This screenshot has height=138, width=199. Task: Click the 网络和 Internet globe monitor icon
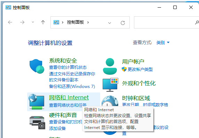coord(37,102)
